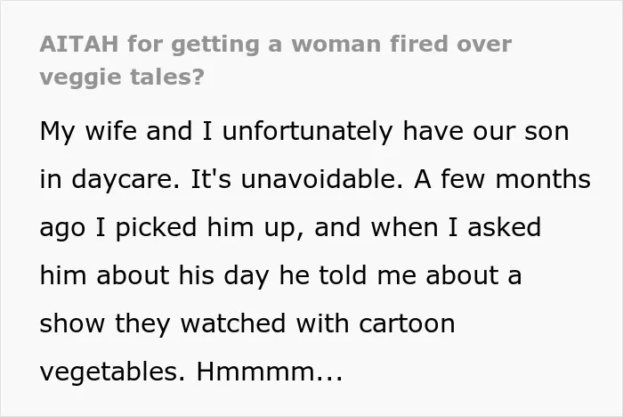
Task: Click the word "picked" in the paragraph
Action: click(156, 227)
